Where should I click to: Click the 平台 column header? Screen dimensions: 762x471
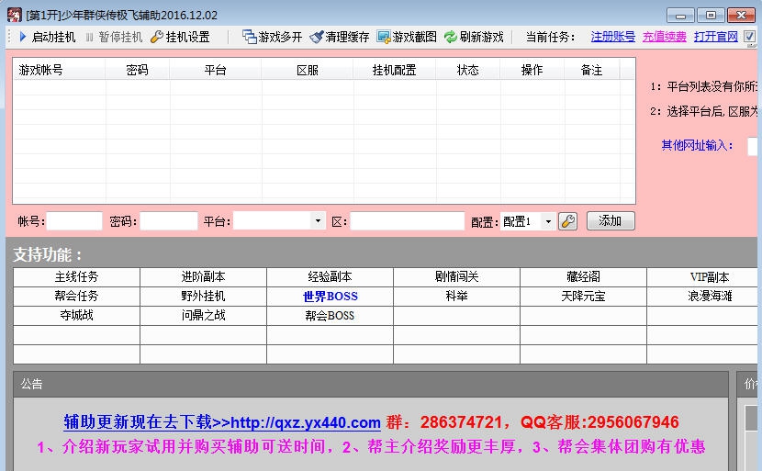tap(215, 70)
